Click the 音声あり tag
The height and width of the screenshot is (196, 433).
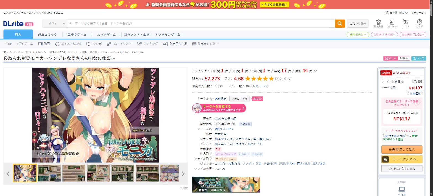[244, 154]
